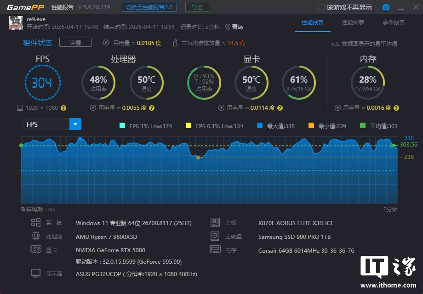Open the FPS chart type dropdown
Screen dimensions: 423x294
(x=75, y=124)
